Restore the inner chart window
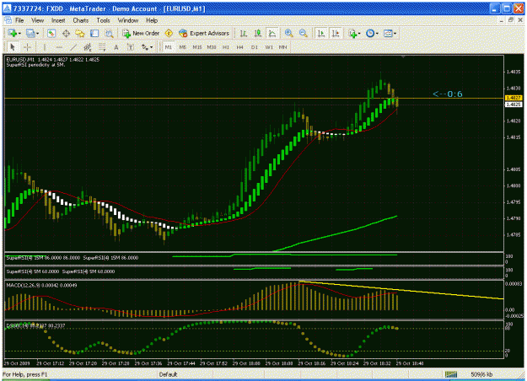This screenshot has height=381, width=527. point(511,20)
